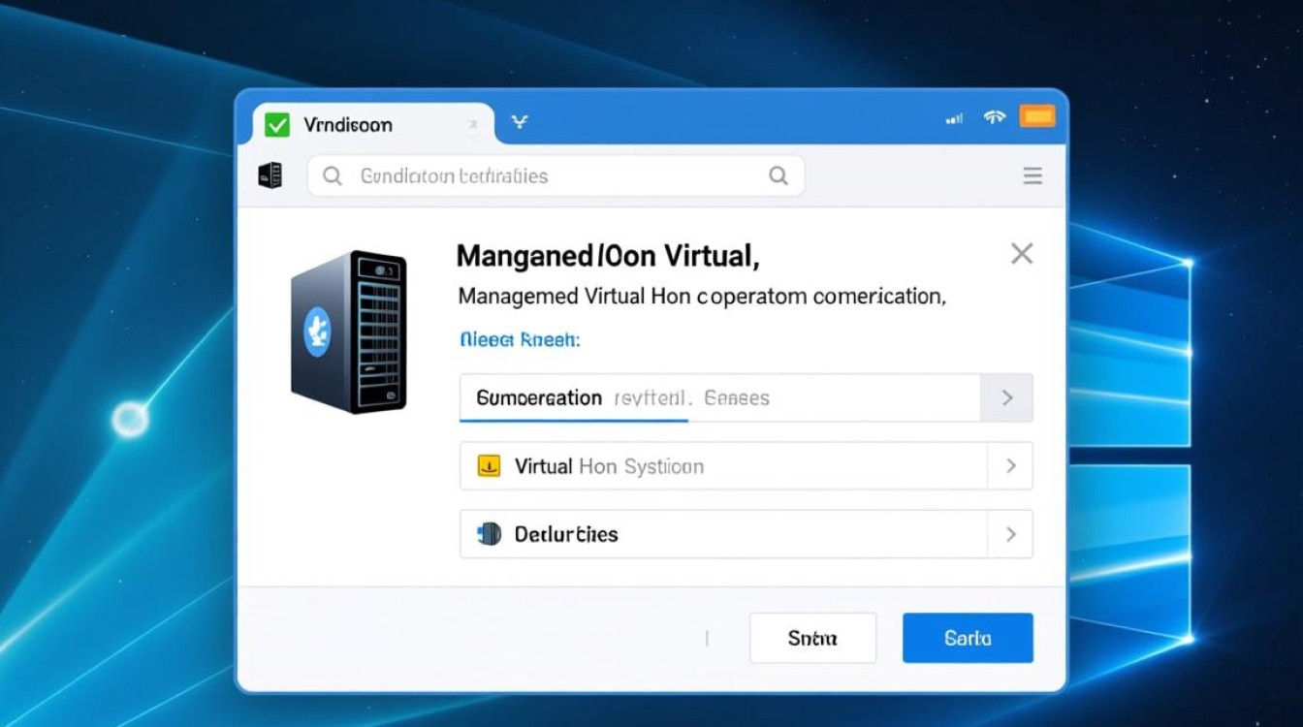This screenshot has width=1303, height=727.
Task: Expand the Sumoeration row chevron
Action: pos(1007,397)
